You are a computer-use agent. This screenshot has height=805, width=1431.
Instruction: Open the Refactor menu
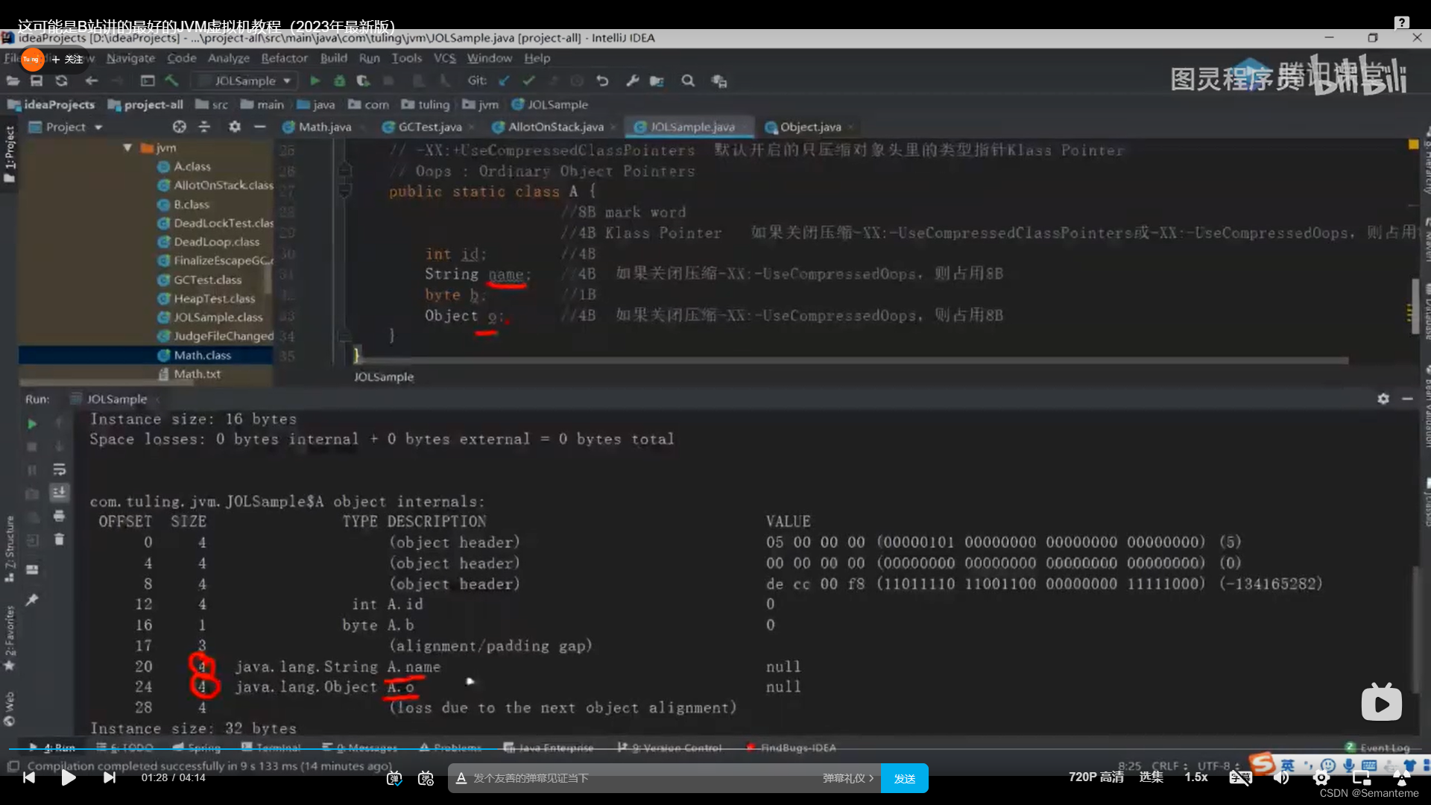[x=284, y=58]
